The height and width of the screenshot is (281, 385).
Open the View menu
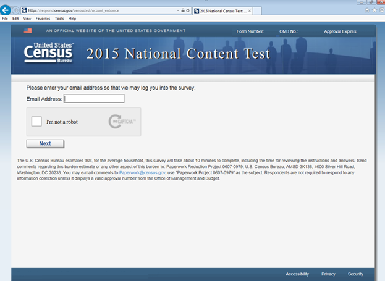pyautogui.click(x=27, y=19)
